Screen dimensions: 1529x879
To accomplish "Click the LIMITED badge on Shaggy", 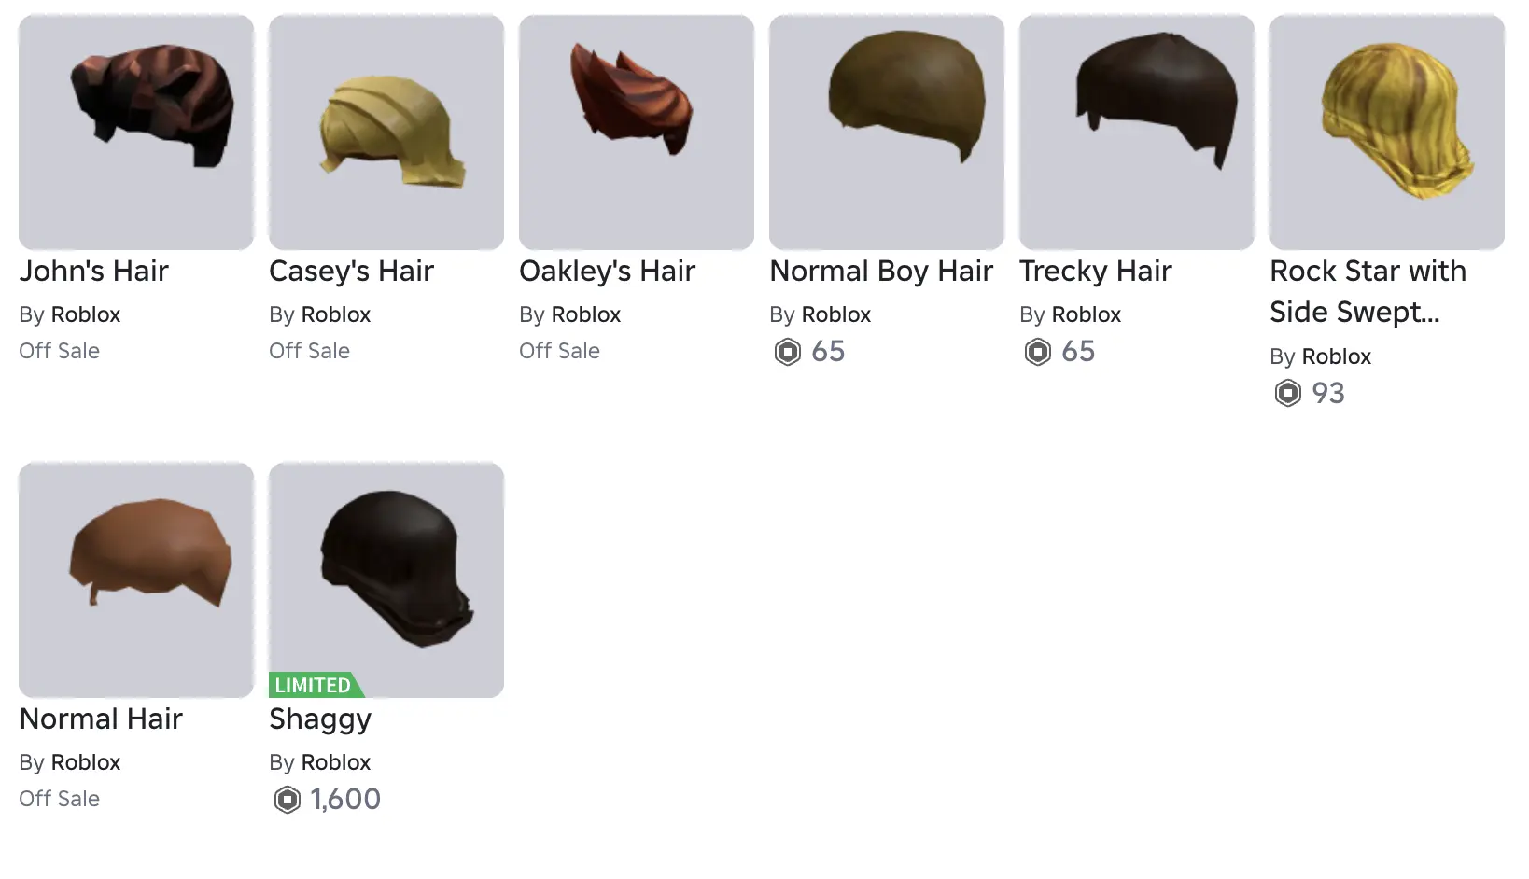I will pyautogui.click(x=315, y=685).
